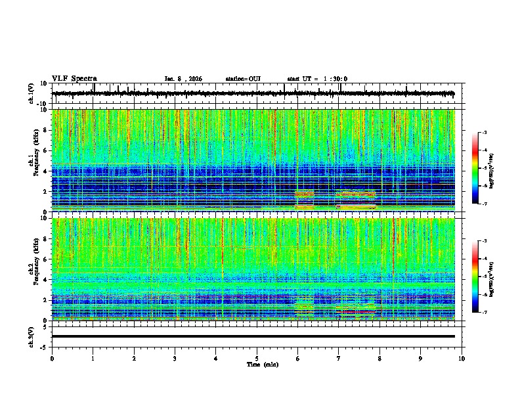
Task: Click the time axis end label "10"
Action: tap(462, 359)
